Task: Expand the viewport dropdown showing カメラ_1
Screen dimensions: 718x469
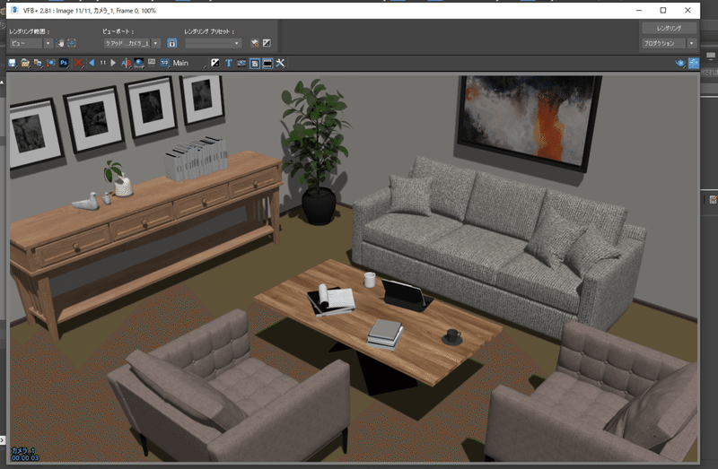Action: click(x=132, y=43)
